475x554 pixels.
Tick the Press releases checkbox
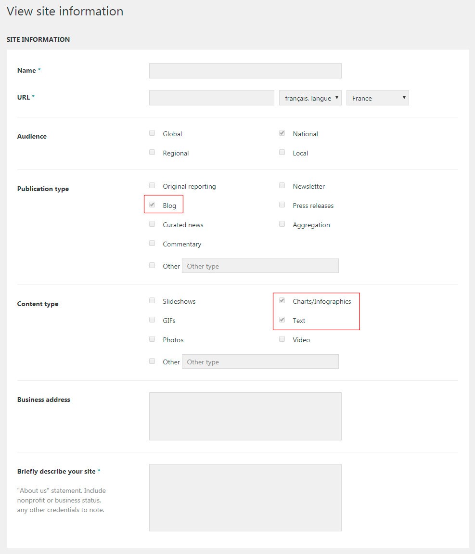tap(282, 205)
